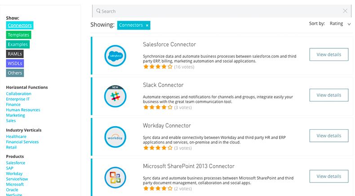355x196 pixels.
Task: Enable the RAMLs filter
Action: click(15, 54)
